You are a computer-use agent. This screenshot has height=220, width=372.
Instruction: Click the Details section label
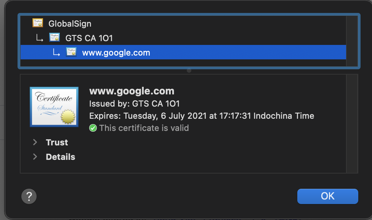click(60, 157)
